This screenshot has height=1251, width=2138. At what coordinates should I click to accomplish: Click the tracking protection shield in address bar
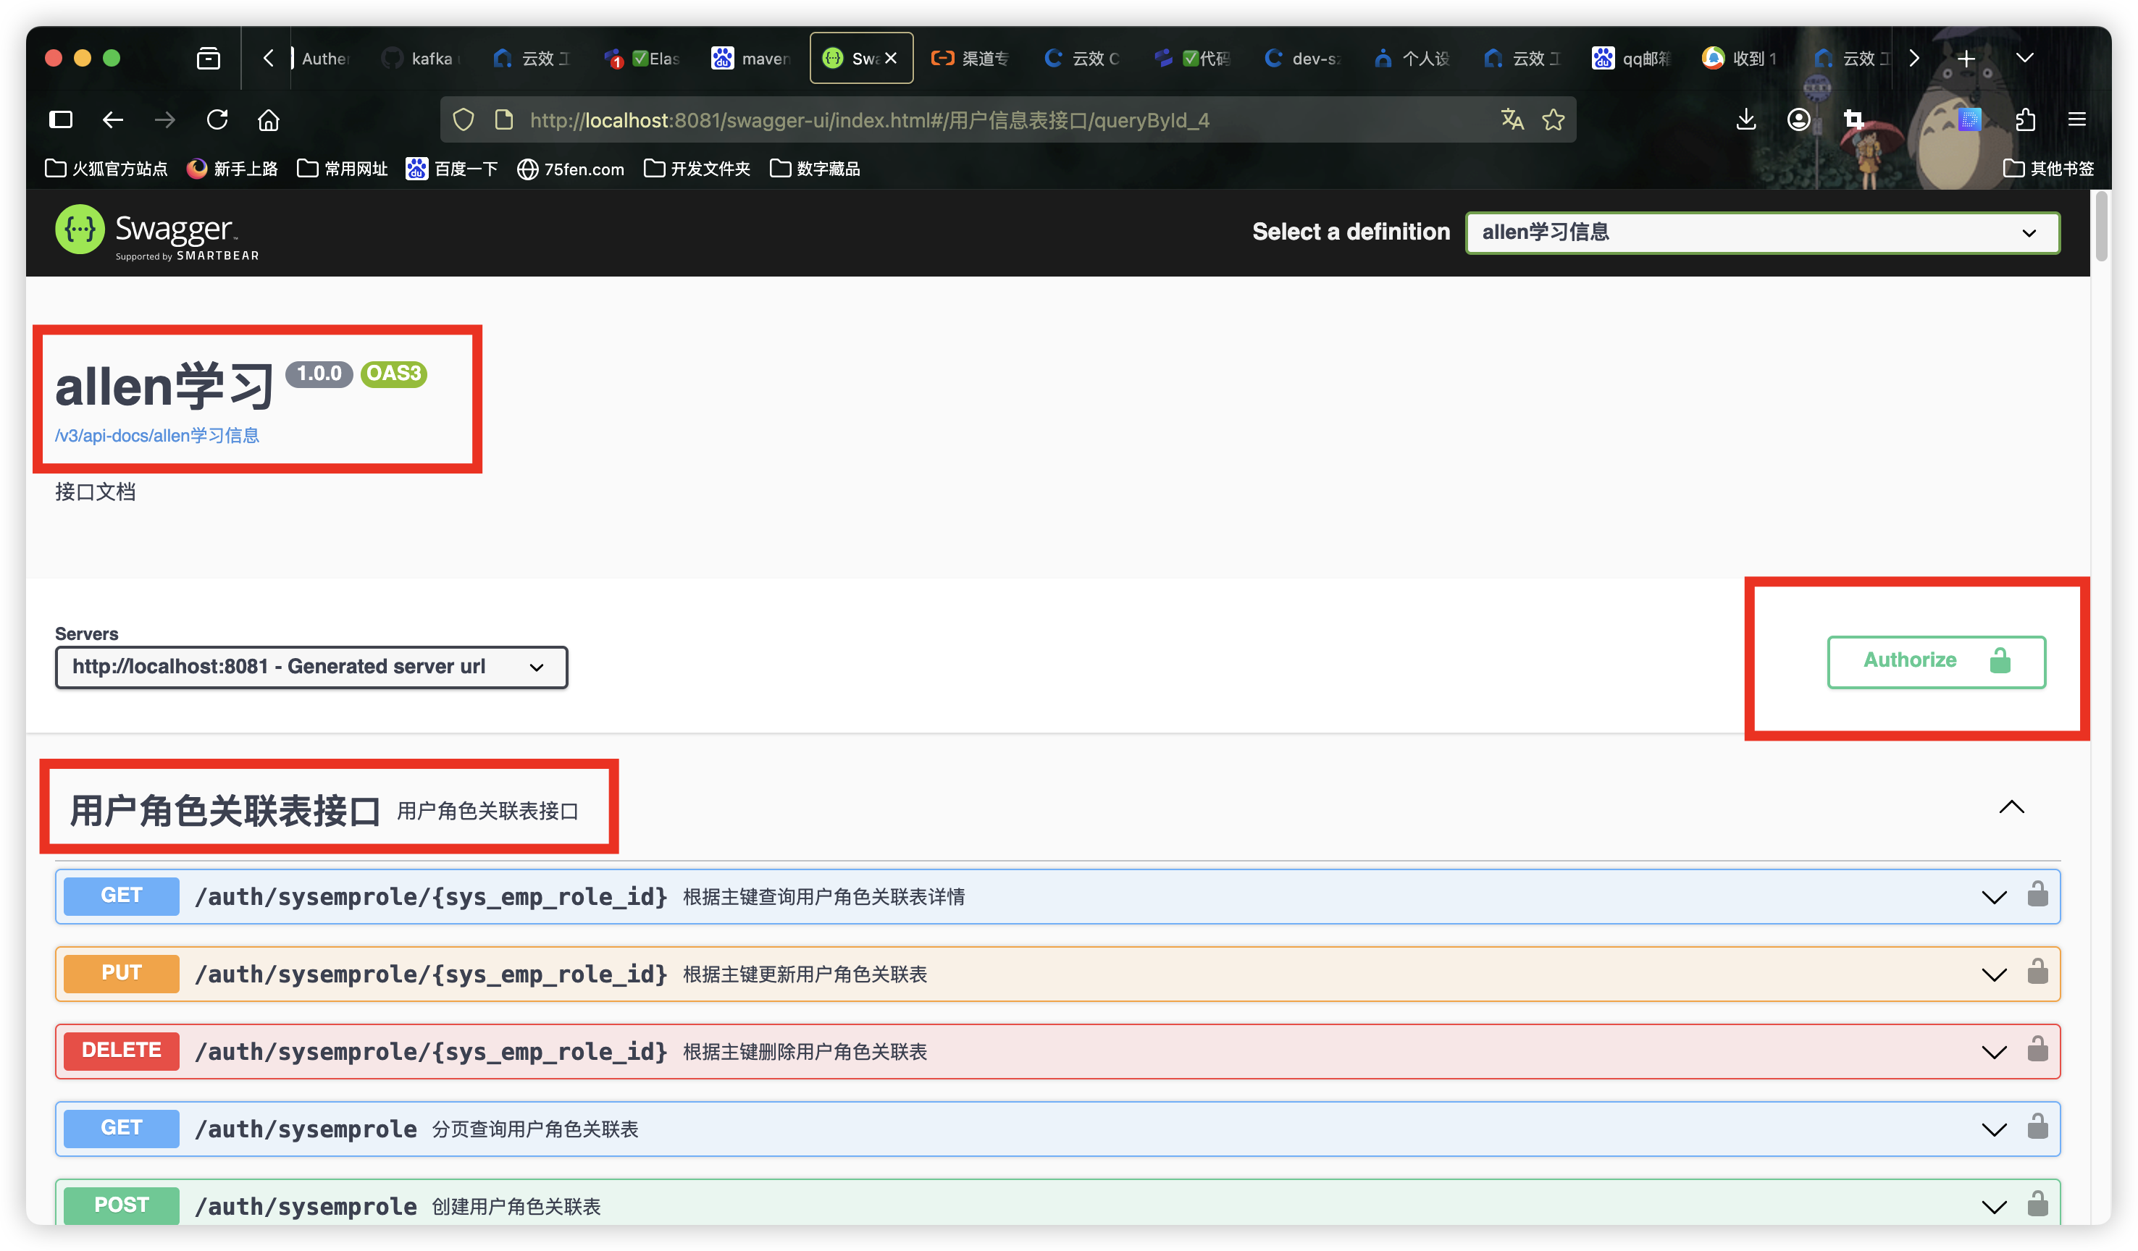click(x=462, y=119)
